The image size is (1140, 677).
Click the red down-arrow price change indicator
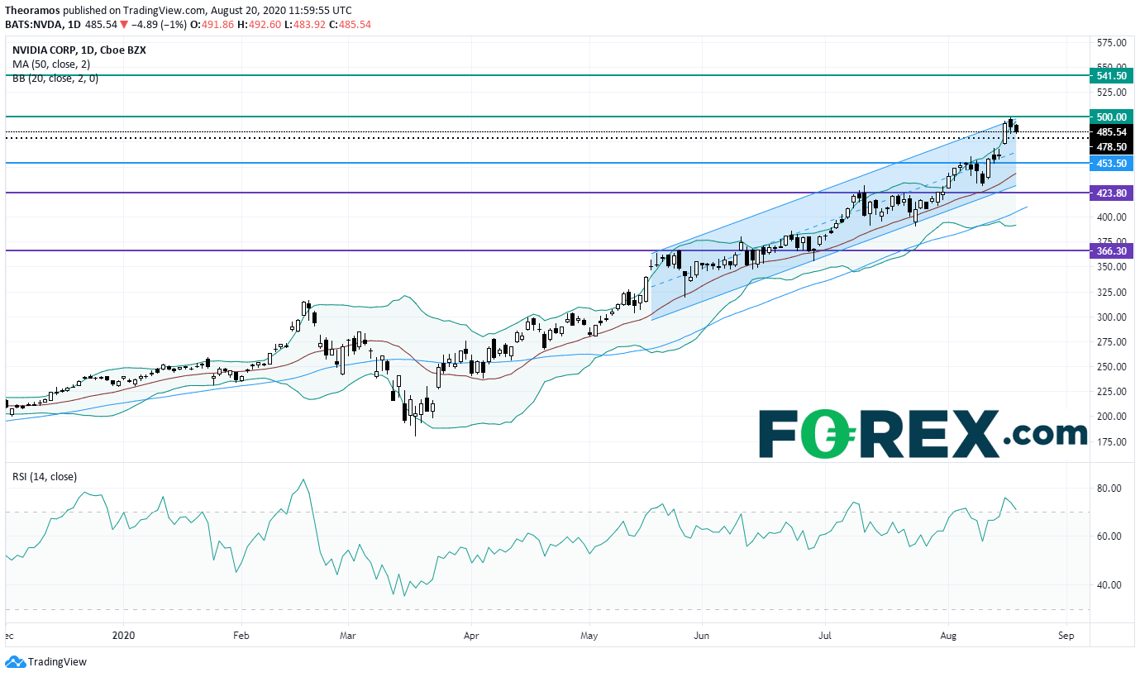coord(124,24)
